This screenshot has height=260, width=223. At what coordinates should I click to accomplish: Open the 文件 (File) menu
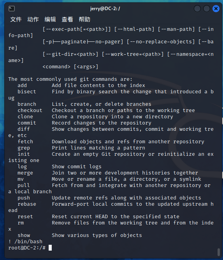[16, 20]
